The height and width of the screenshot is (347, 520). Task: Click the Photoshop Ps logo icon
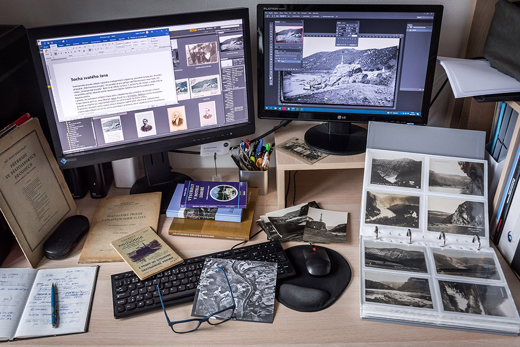266,13
